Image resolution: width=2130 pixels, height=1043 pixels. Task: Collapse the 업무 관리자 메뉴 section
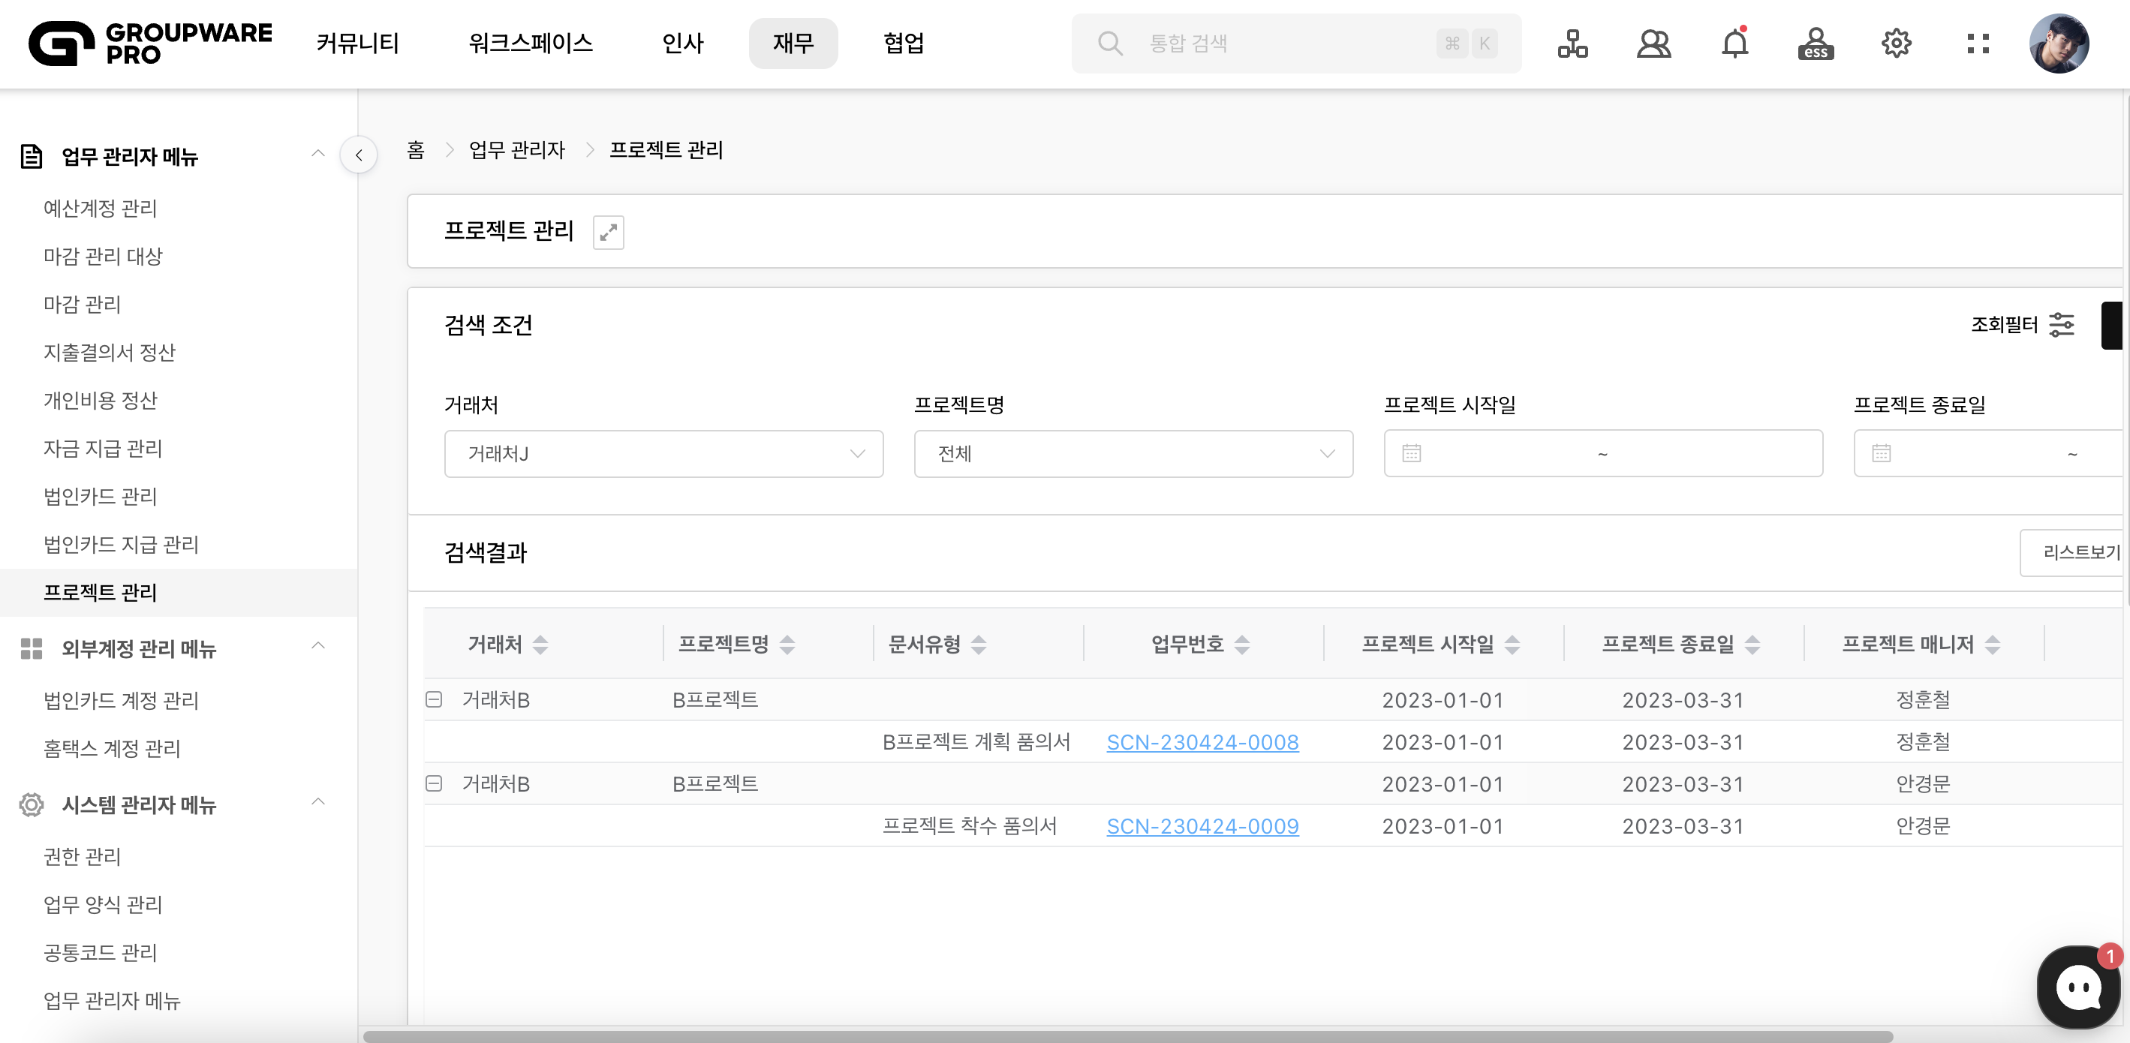coord(317,154)
